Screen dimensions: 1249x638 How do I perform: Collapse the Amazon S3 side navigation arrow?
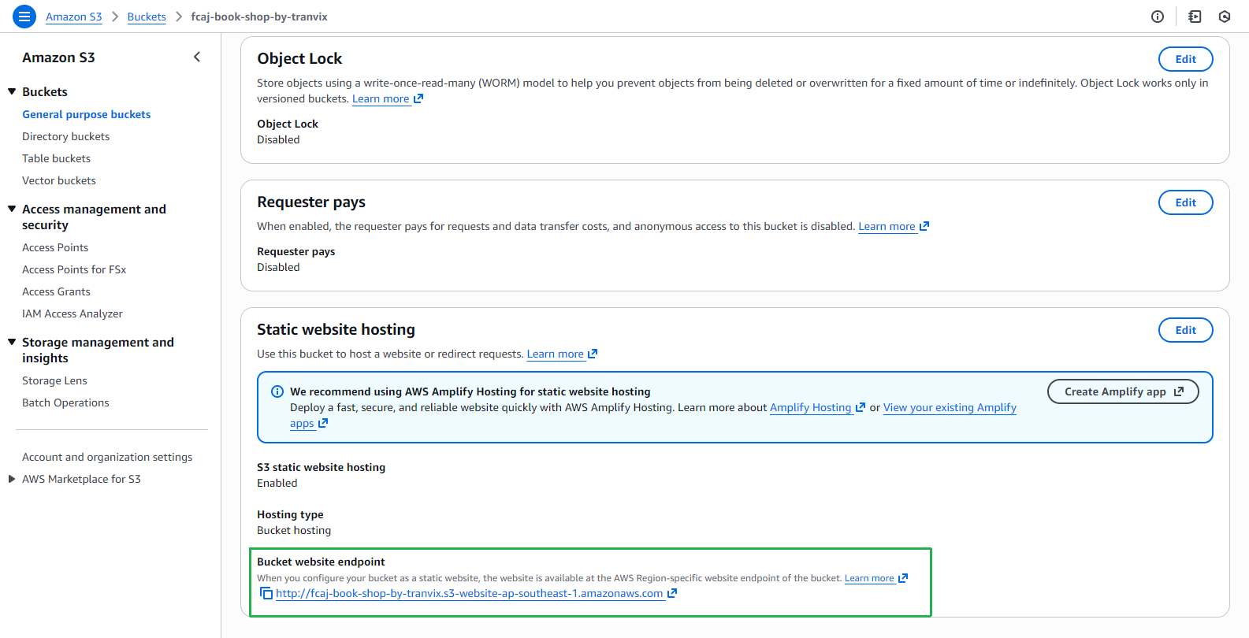pyautogui.click(x=197, y=57)
